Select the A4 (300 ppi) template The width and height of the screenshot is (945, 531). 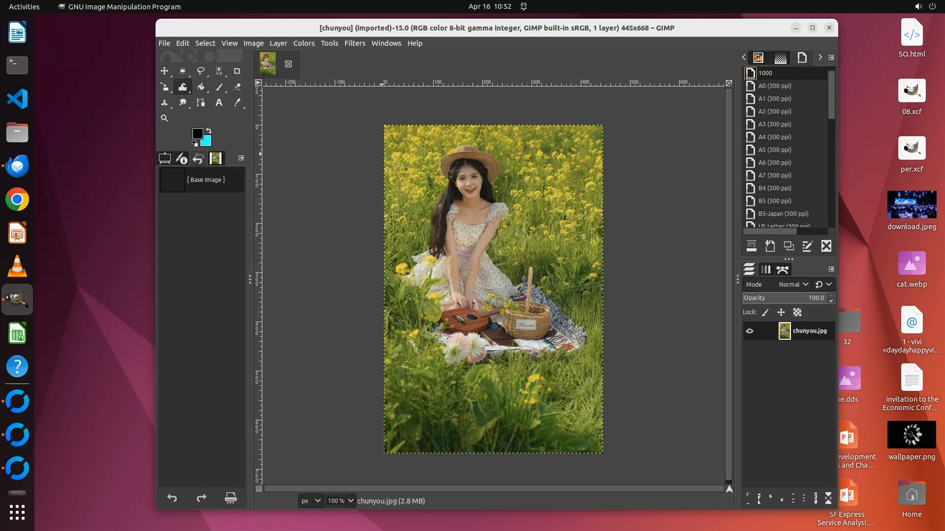coord(774,137)
